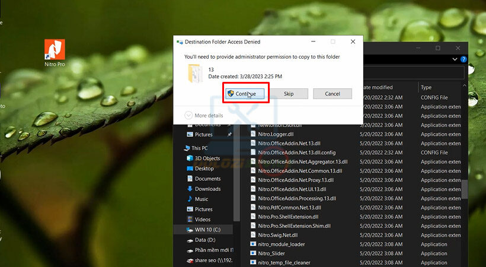Sort by Date modified column header
This screenshot has height=267, width=486.
tap(378, 88)
